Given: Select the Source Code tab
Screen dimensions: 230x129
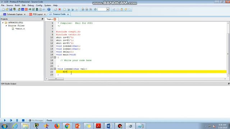Looking at the screenshot, I should [59, 14].
